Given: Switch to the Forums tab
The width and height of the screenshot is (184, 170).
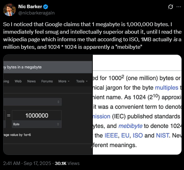Looking at the screenshot, I should tap(47, 81).
